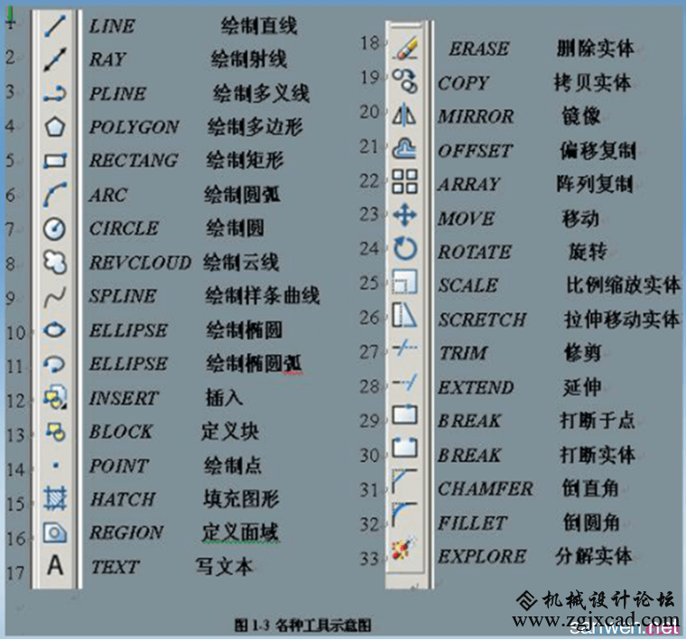Click the EXTEND tool icon
Viewport: 686px width, 639px height.
pos(405,383)
